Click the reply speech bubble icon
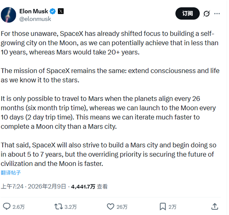The height and width of the screenshot is (215, 229). 6,207
